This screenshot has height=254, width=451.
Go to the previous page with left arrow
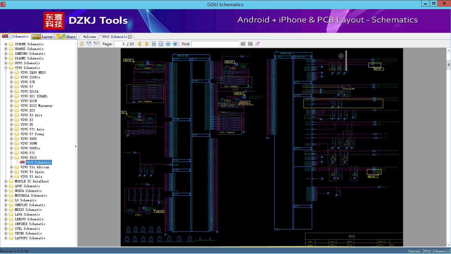(x=139, y=44)
